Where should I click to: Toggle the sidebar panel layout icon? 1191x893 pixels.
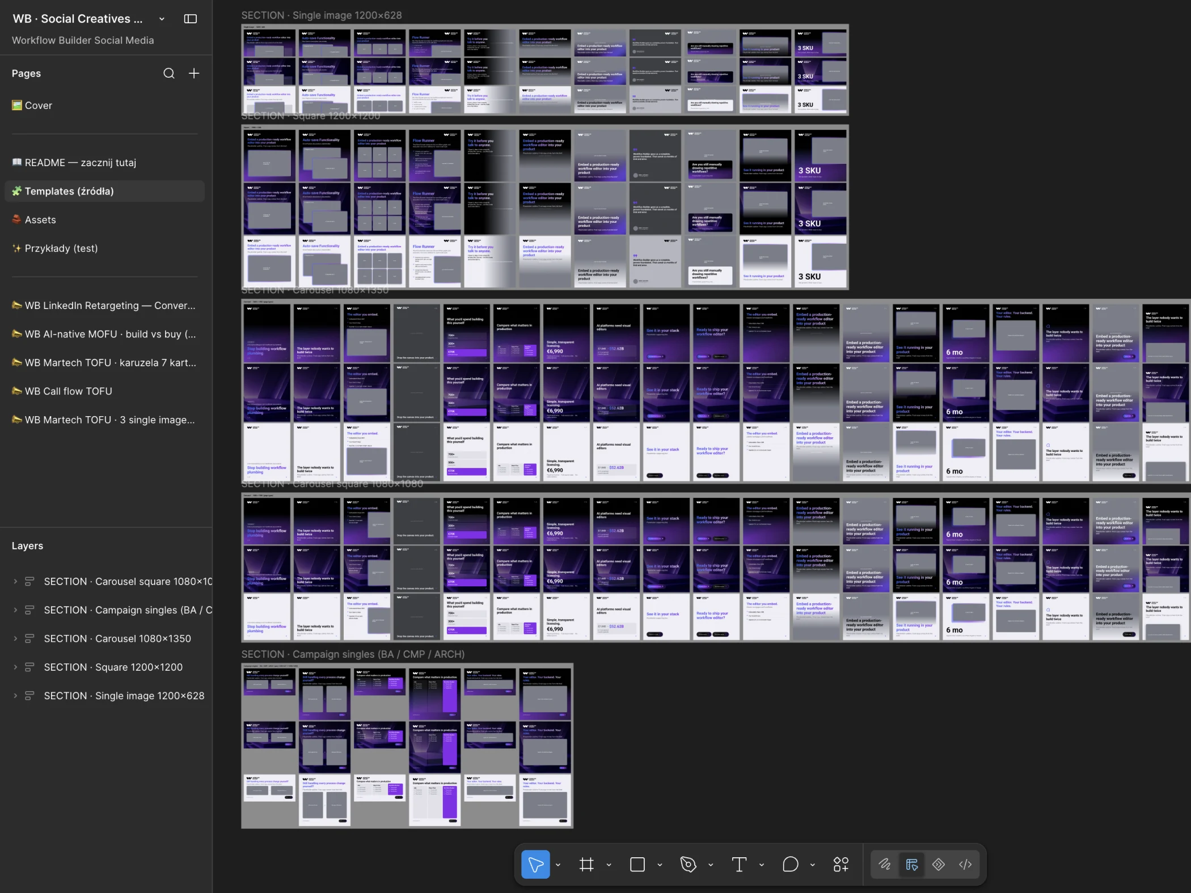[191, 19]
